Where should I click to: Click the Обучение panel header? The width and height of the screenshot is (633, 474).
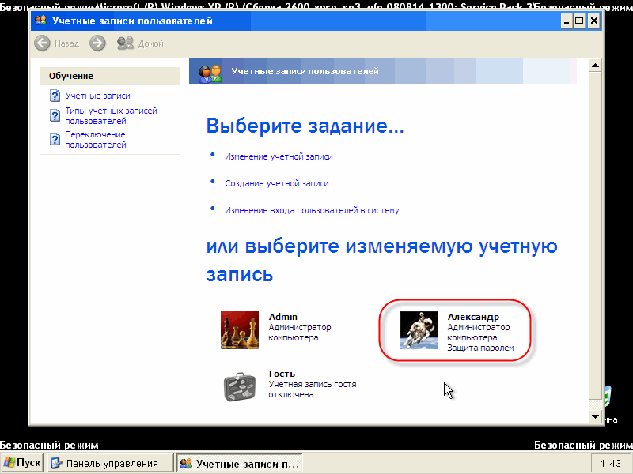click(110, 76)
